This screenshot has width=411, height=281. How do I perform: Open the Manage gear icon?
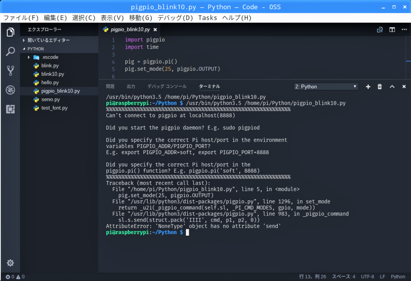point(10,263)
